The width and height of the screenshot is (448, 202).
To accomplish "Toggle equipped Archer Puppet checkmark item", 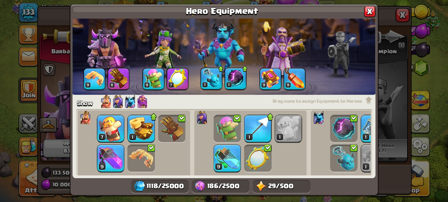I will click(227, 128).
